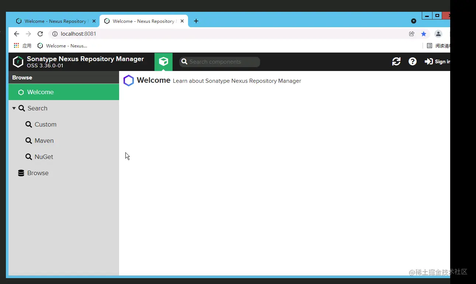Click the share page icon in address bar

[x=412, y=34]
